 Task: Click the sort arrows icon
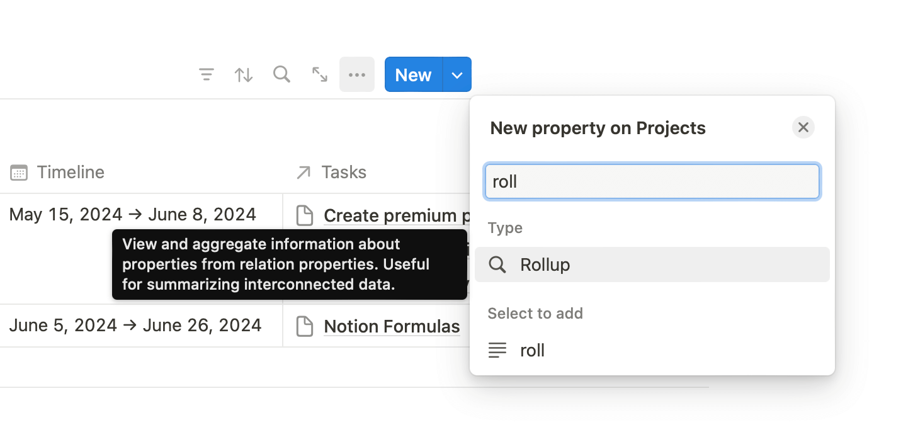coord(244,74)
